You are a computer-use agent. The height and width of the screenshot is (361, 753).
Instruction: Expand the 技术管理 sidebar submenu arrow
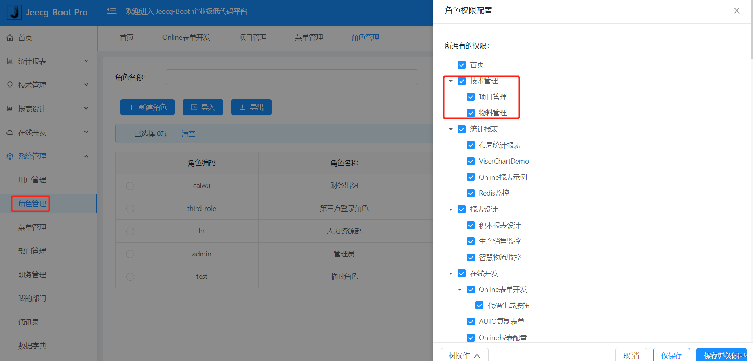click(x=86, y=85)
